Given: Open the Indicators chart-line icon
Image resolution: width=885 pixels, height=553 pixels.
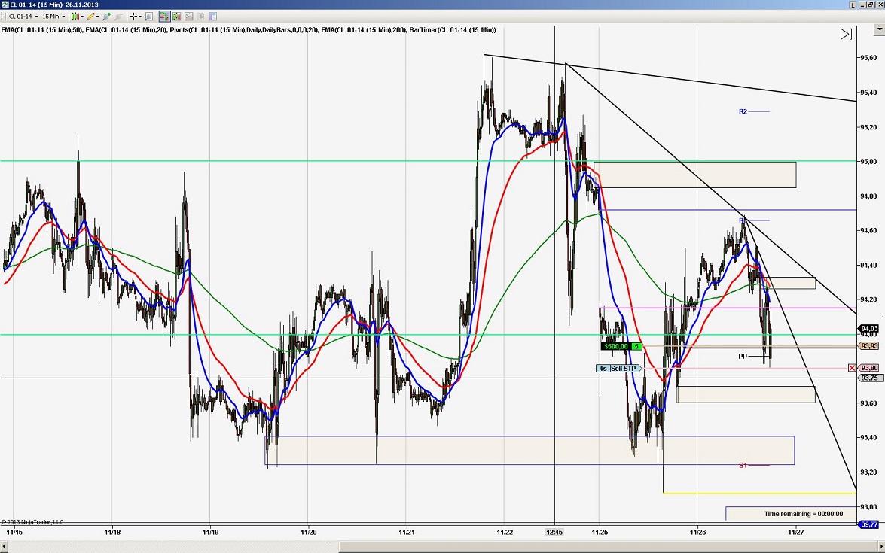Looking at the screenshot, I should 188,16.
